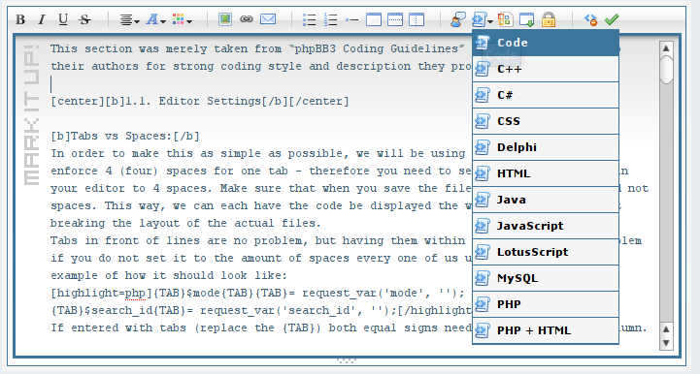This screenshot has height=374, width=700.
Task: Insert a link with the chain icon
Action: (247, 19)
